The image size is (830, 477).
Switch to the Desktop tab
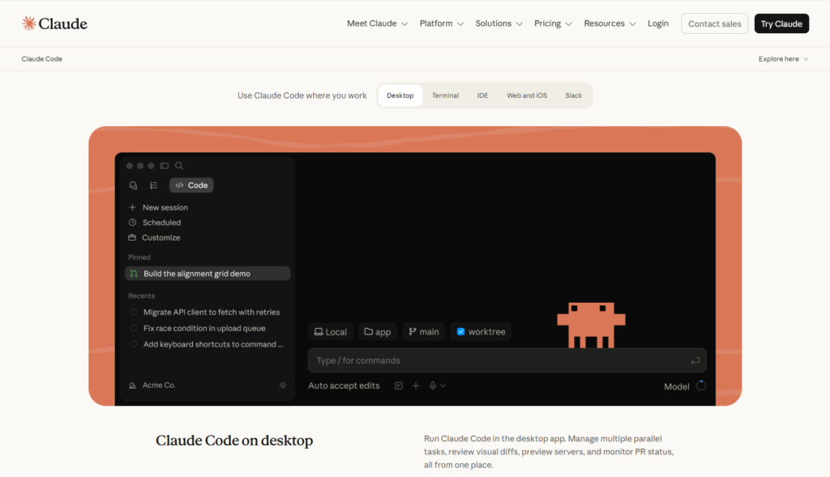click(400, 96)
